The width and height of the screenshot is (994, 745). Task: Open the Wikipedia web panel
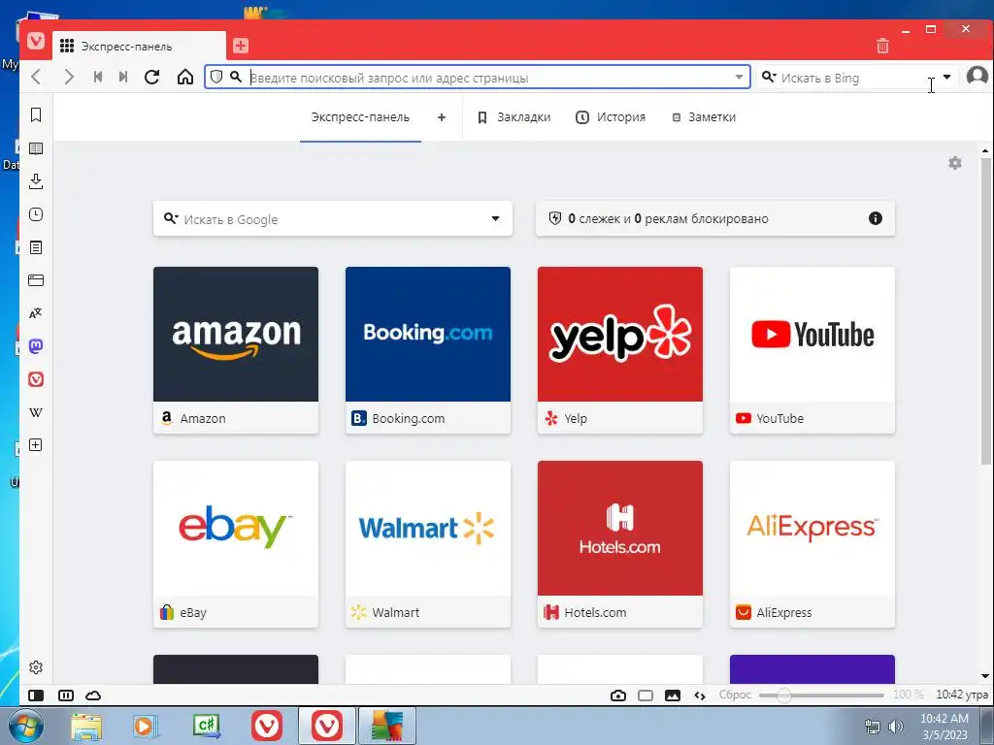click(36, 412)
